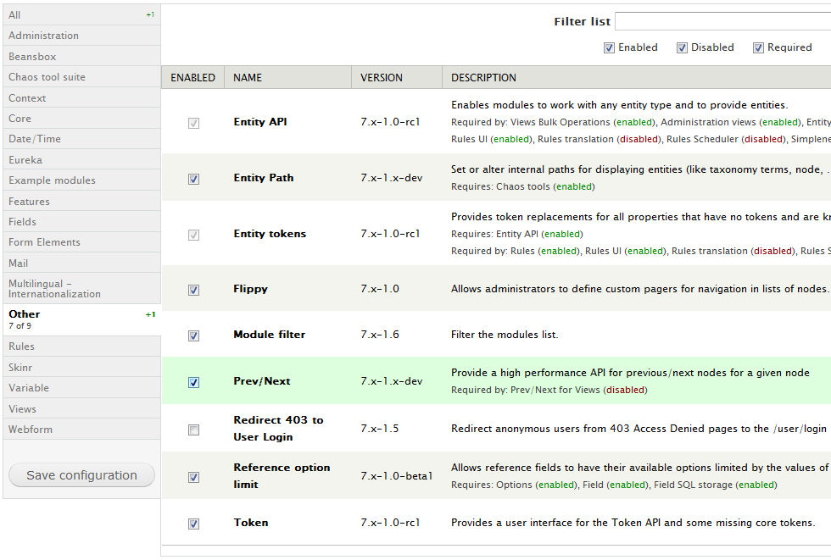
Task: Toggle the Token module checkbox
Action: 193,524
